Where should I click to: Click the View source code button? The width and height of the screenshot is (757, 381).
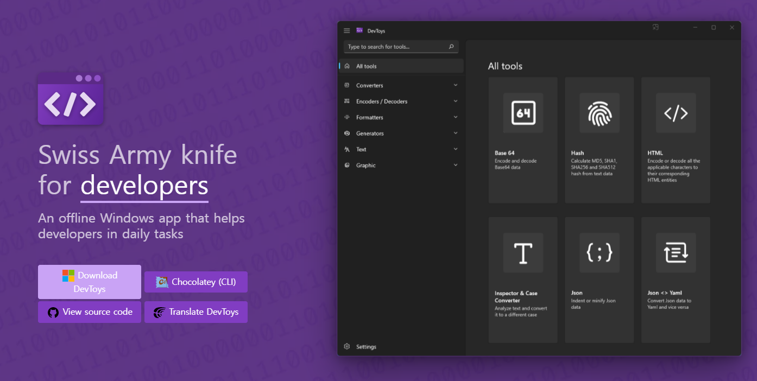90,312
